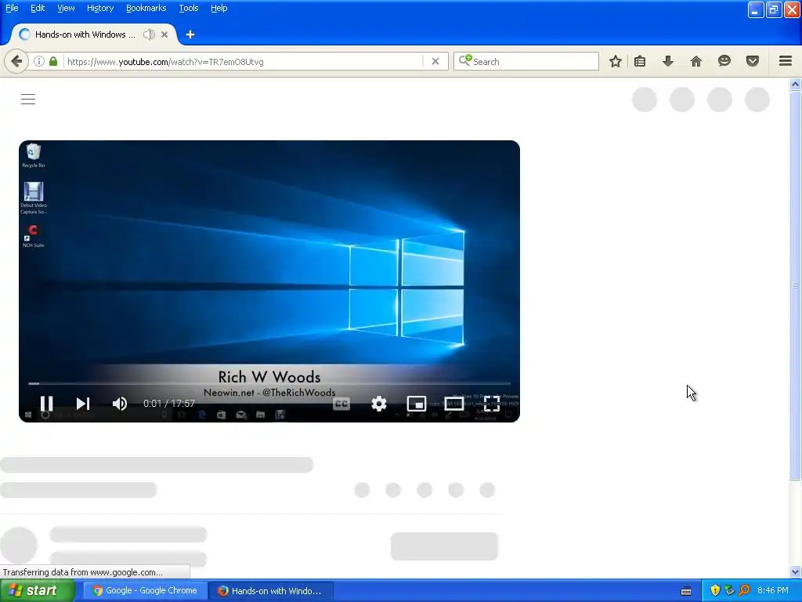The width and height of the screenshot is (802, 602).
Task: Open the Firefox hamburger menu
Action: [x=786, y=61]
